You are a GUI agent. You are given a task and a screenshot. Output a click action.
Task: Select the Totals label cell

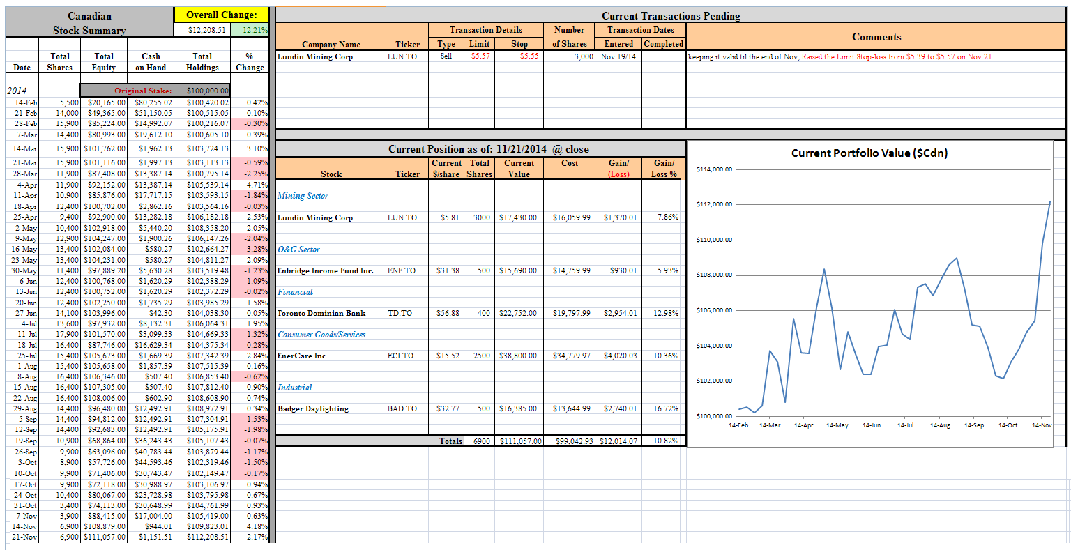[x=450, y=441]
